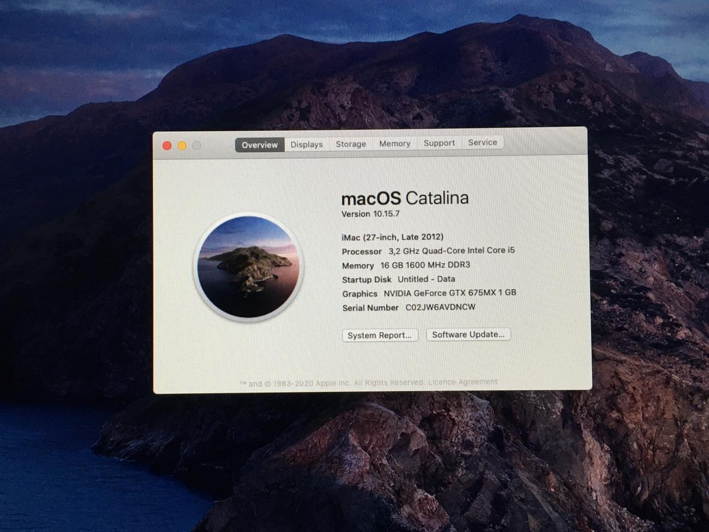Image resolution: width=709 pixels, height=532 pixels.
Task: Click the Software Update... button
Action: click(468, 334)
